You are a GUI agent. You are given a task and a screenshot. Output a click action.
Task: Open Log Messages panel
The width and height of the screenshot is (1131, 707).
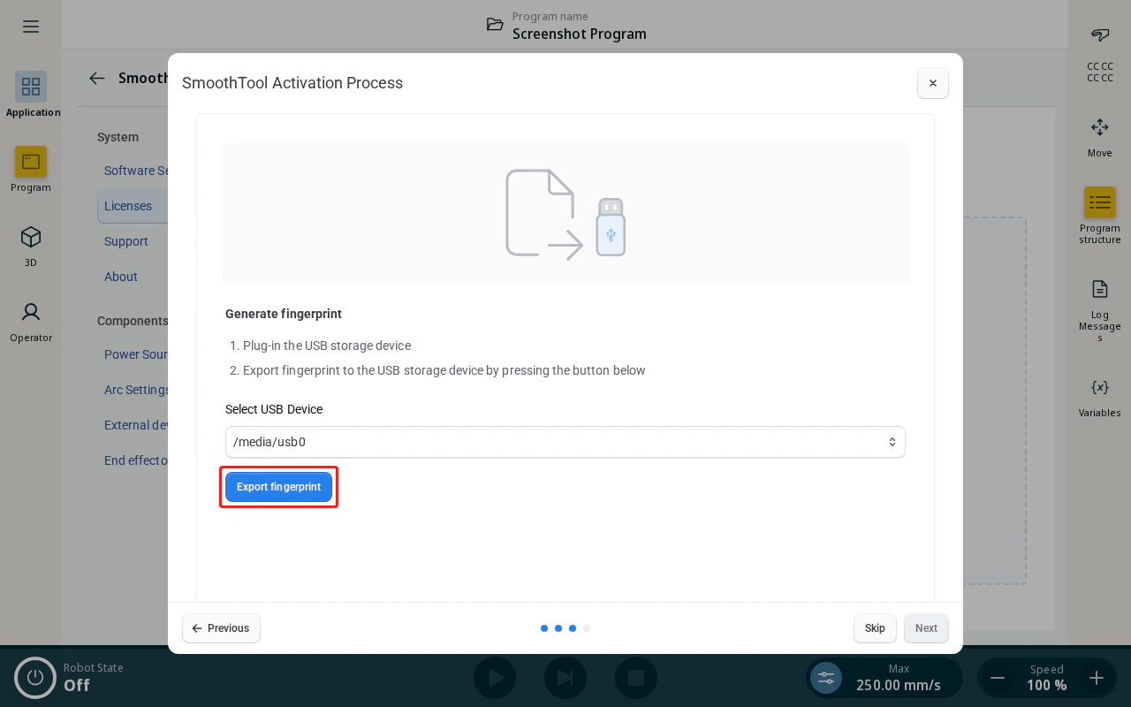coord(1100,309)
